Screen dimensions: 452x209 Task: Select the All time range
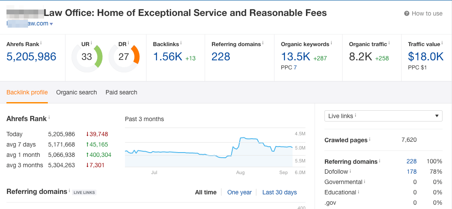206,192
